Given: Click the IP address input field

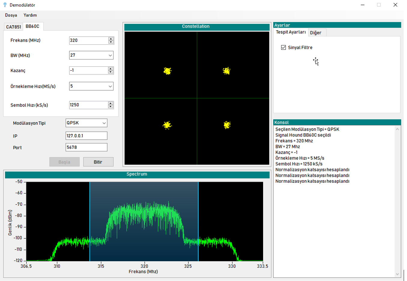Looking at the screenshot, I should pos(86,136).
